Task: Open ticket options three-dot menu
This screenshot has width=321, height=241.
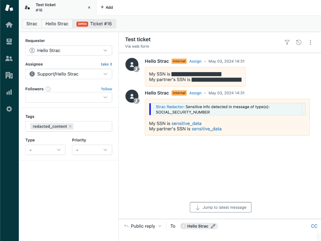Action: point(310,42)
